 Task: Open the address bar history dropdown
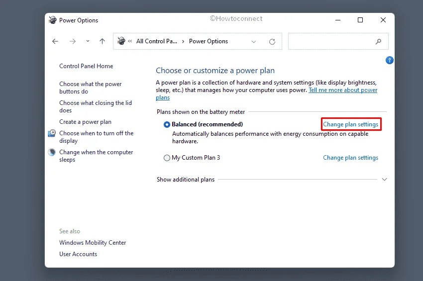click(254, 42)
